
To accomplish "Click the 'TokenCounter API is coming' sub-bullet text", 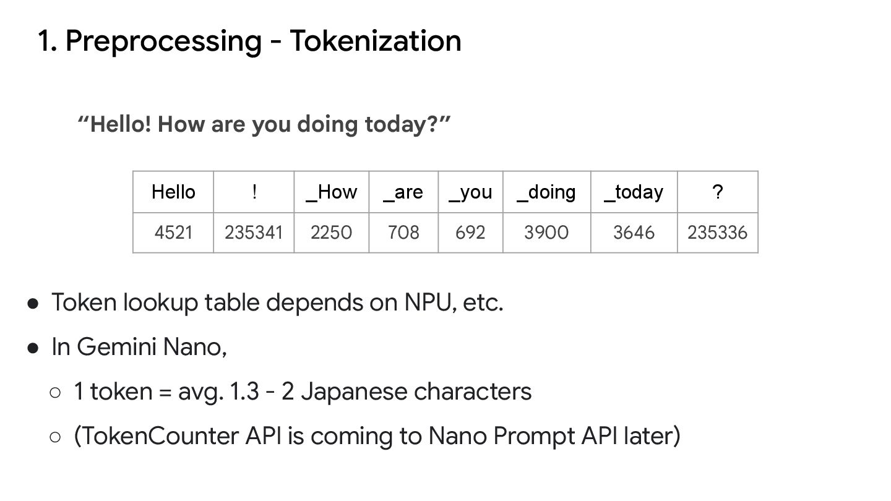I will tap(377, 436).
